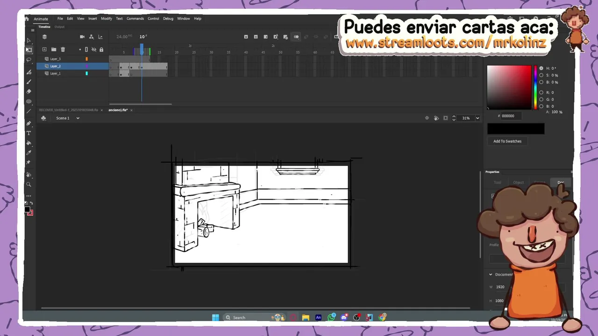Select the R red radio button
The image size is (598, 336).
tap(541, 92)
